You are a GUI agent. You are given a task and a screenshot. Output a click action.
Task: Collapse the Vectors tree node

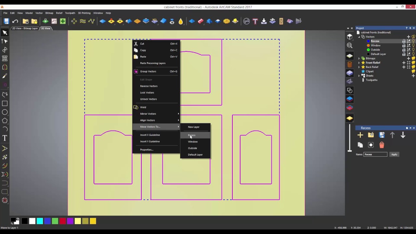[359, 37]
